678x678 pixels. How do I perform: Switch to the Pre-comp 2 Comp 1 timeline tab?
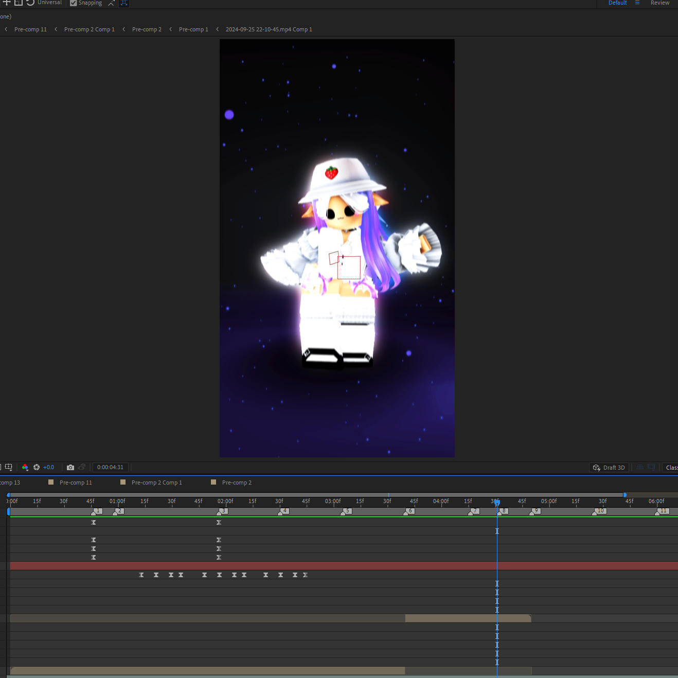157,483
